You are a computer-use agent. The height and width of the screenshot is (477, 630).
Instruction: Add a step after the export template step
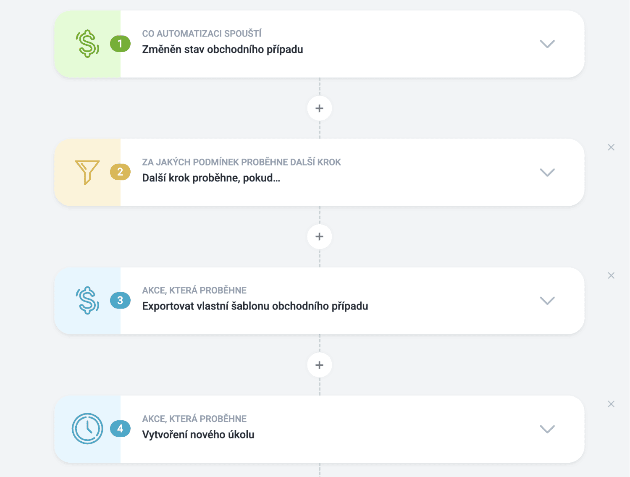click(320, 365)
